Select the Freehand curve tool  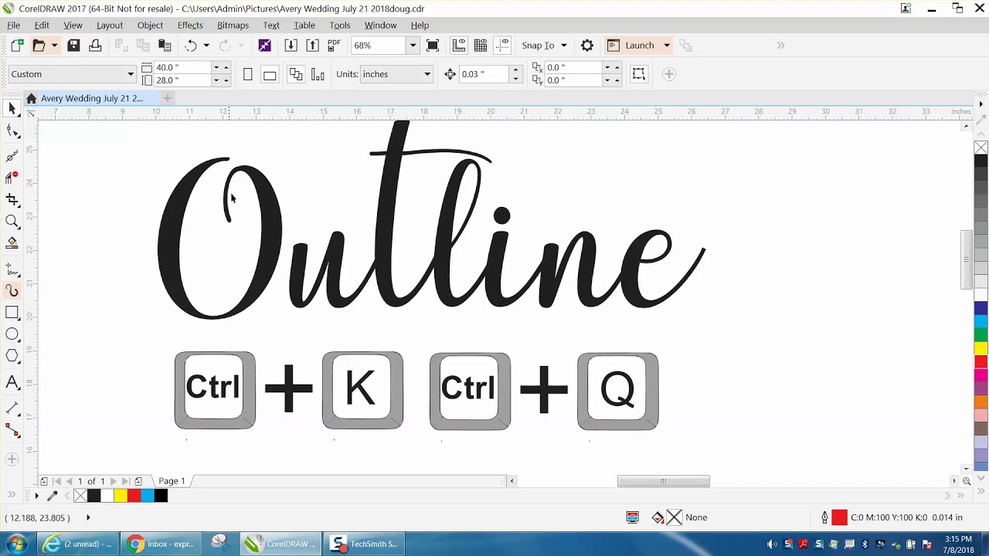pyautogui.click(x=12, y=269)
